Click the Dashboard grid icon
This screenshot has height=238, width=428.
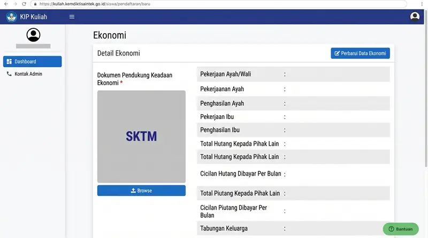click(x=9, y=61)
